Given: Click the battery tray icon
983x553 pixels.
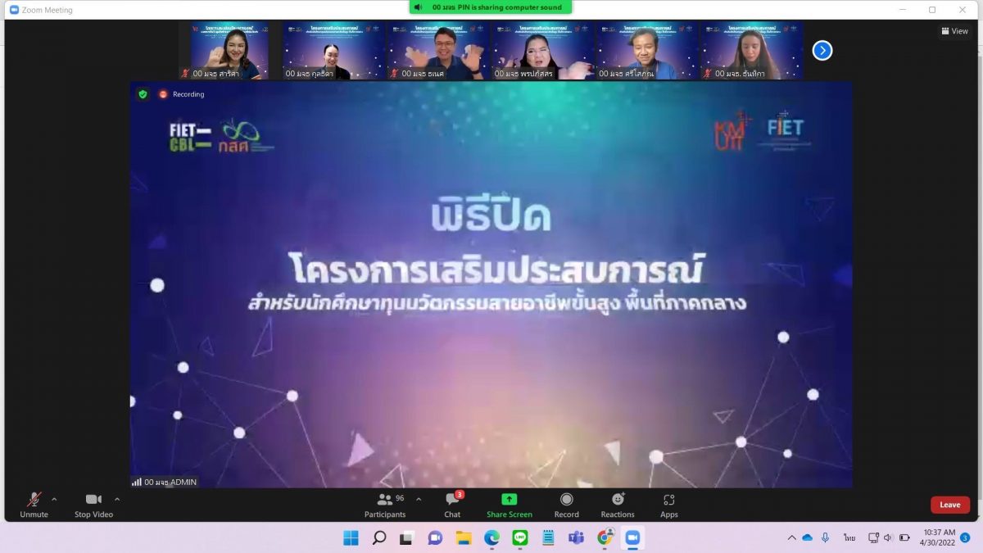Looking at the screenshot, I should click(905, 537).
